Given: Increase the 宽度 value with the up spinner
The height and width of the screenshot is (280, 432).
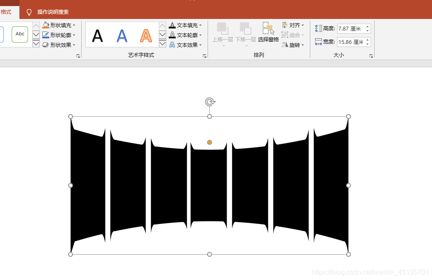Looking at the screenshot, I should [x=368, y=40].
